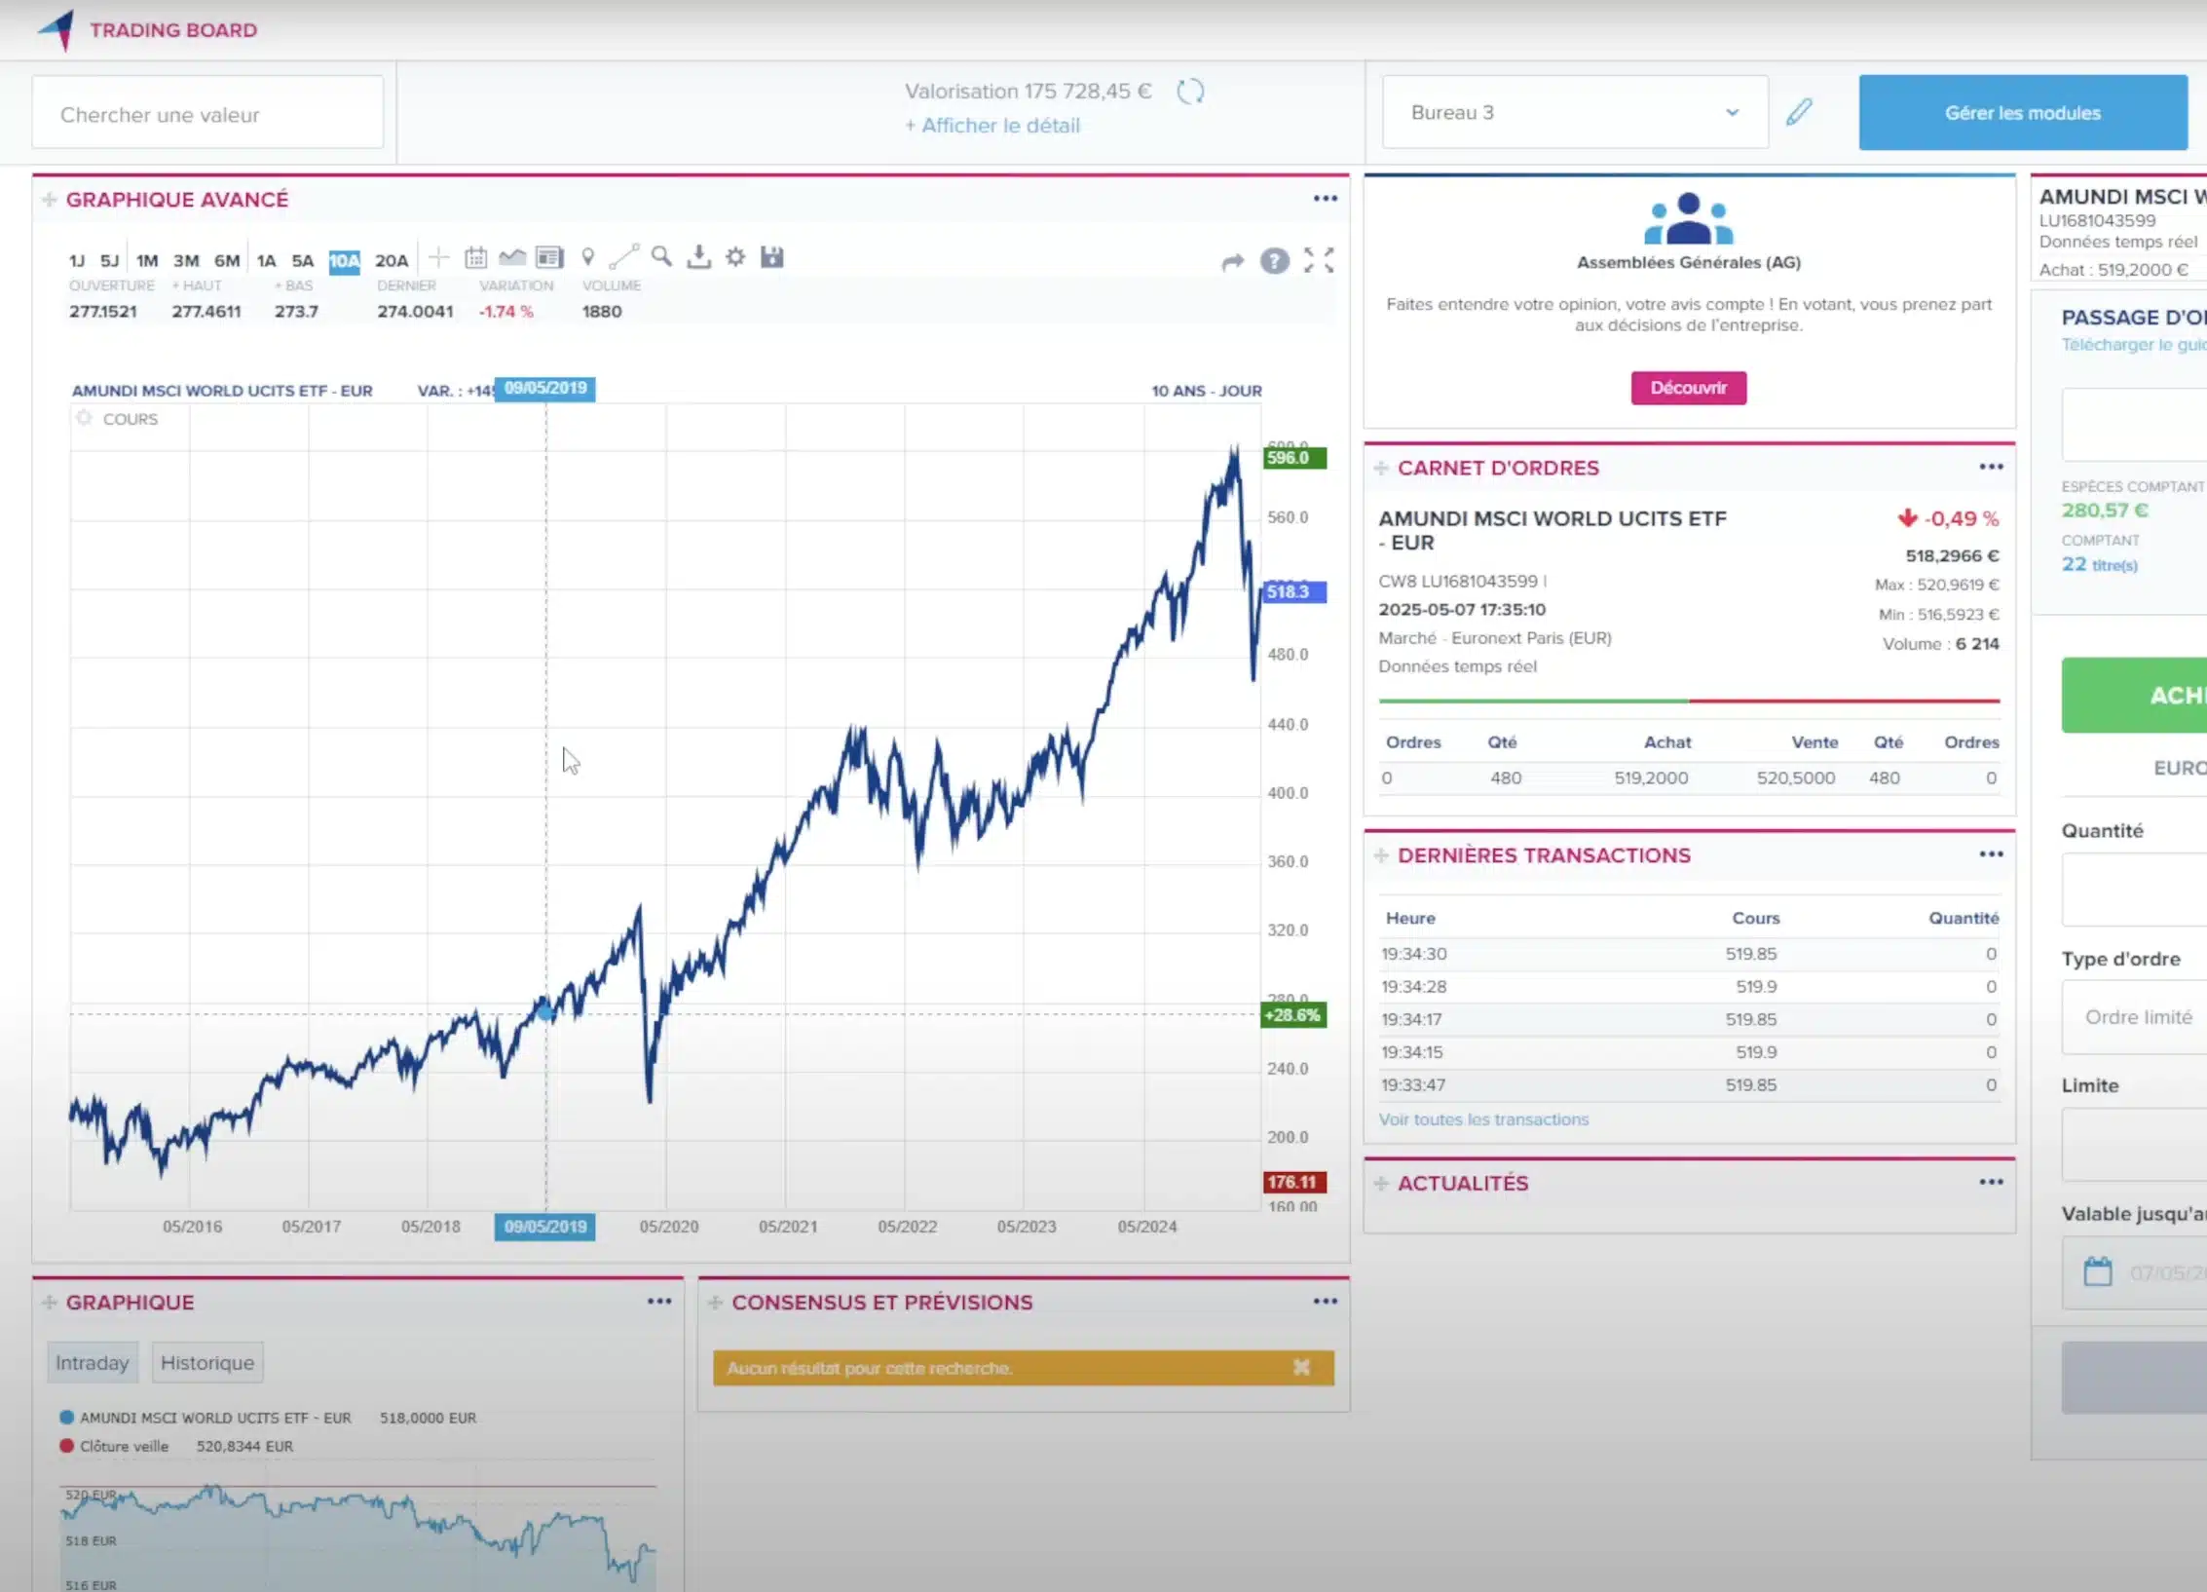Open Voir toutes les transactions link
The image size is (2207, 1592).
pos(1483,1119)
